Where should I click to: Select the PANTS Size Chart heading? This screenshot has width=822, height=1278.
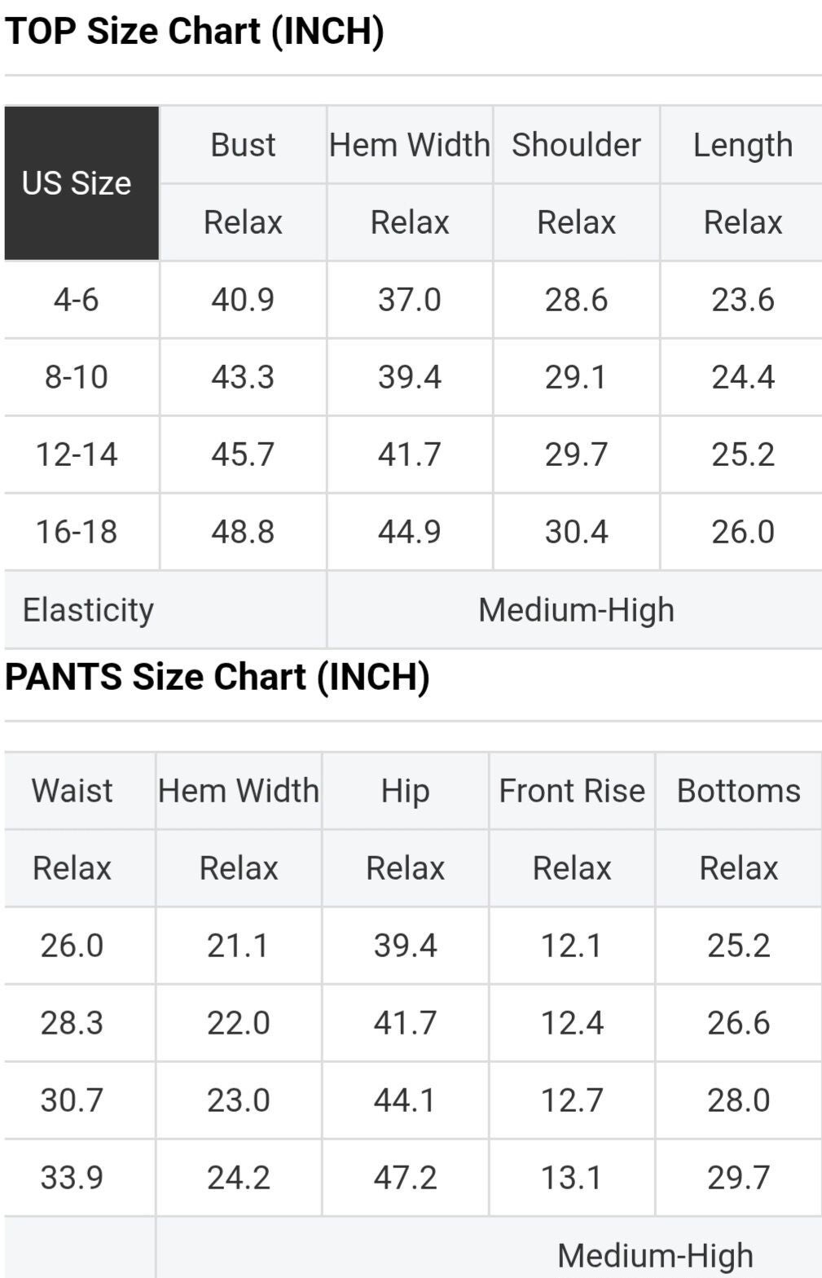pyautogui.click(x=218, y=677)
